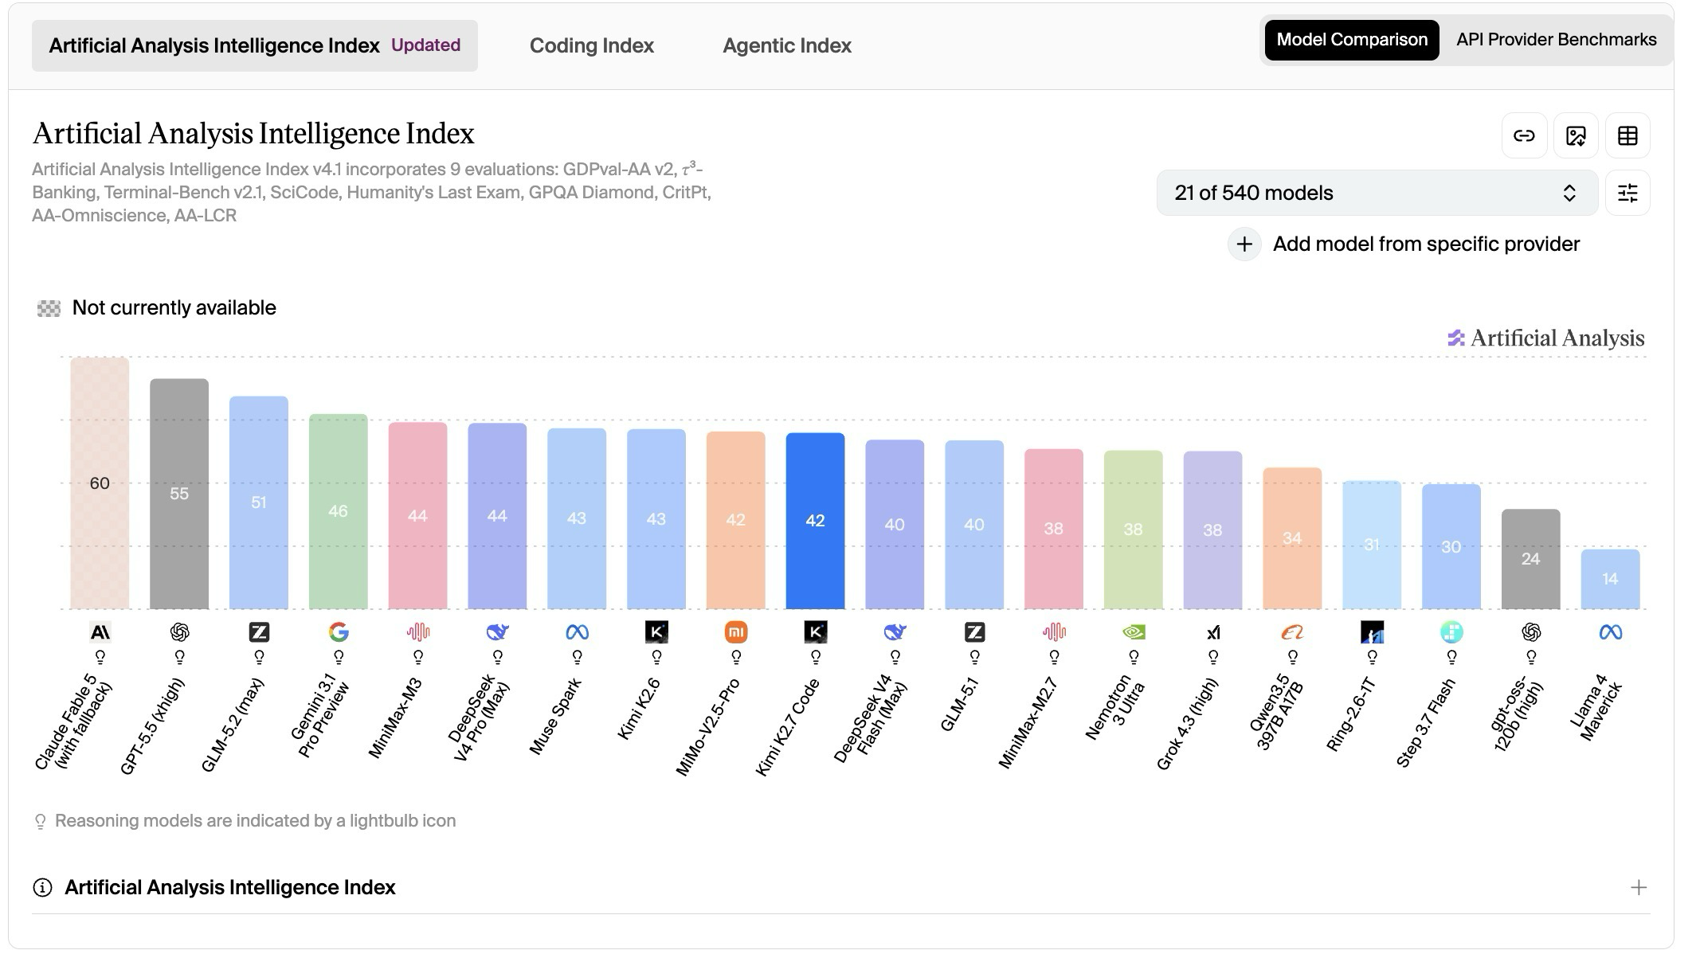
Task: Click the Z logo under the GLM-5.1 bar
Action: point(974,632)
